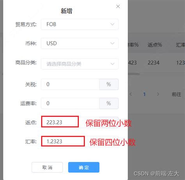Click the 运费率 input field
This screenshot has height=180, width=185.
pos(70,103)
